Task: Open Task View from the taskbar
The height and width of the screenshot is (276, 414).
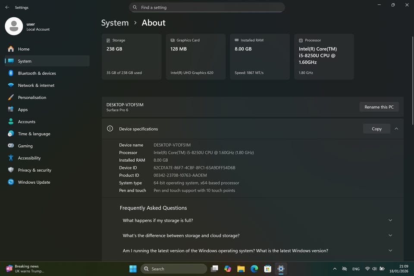Action: click(x=214, y=269)
